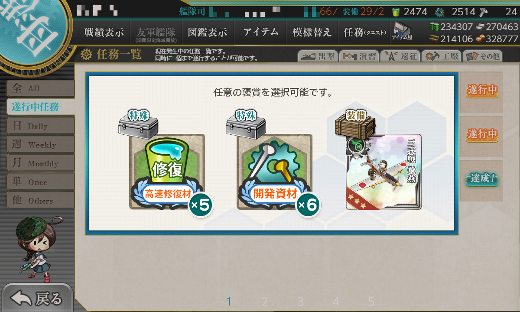
Task: Filter quests by Weekly
Action: pyautogui.click(x=40, y=145)
